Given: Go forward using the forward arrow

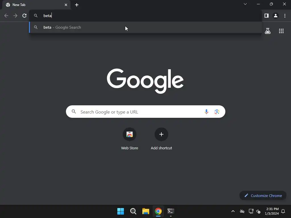Looking at the screenshot, I should click(15, 16).
